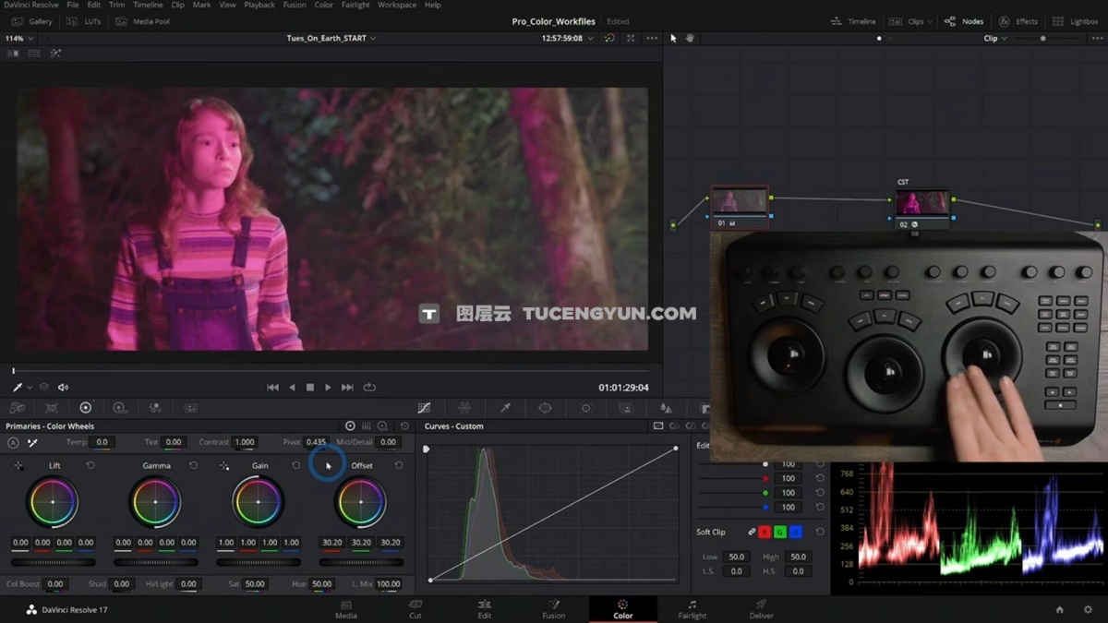Stop playback
This screenshot has height=623, width=1108.
[x=310, y=388]
